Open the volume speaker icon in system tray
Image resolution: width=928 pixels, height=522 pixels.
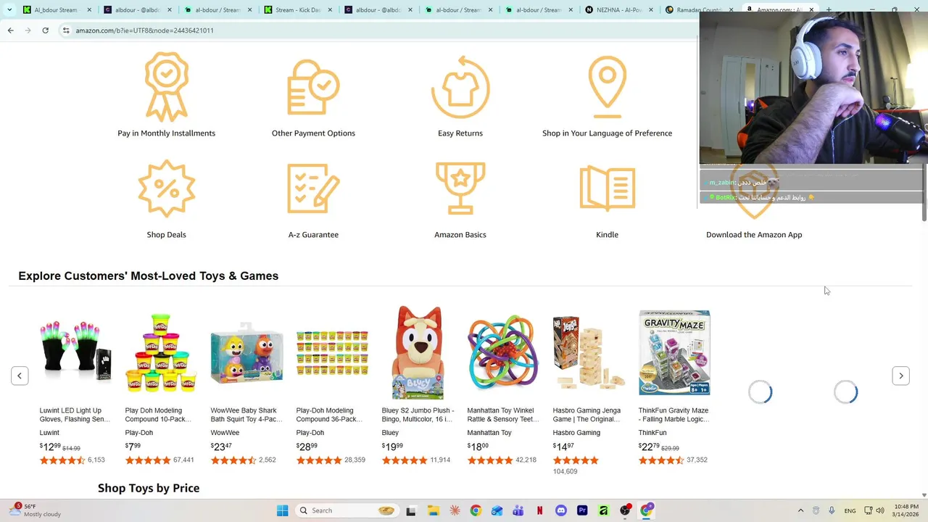(879, 510)
